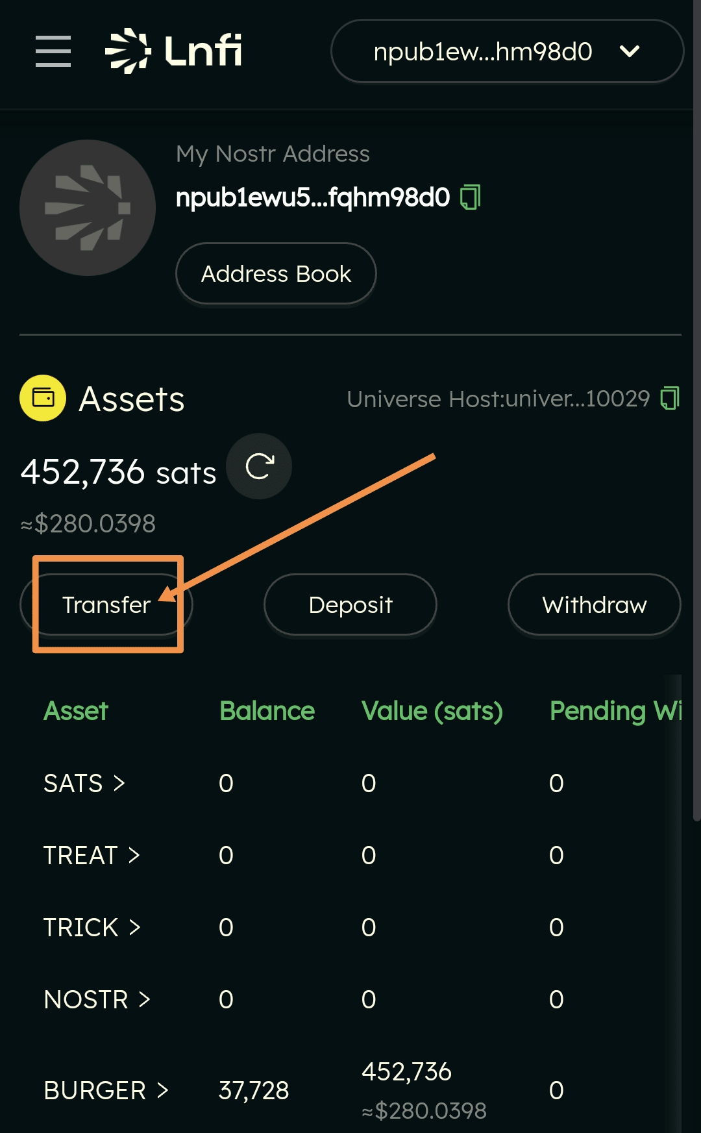Viewport: 701px width, 1133px height.
Task: Click the Lnfi logo
Action: (174, 51)
